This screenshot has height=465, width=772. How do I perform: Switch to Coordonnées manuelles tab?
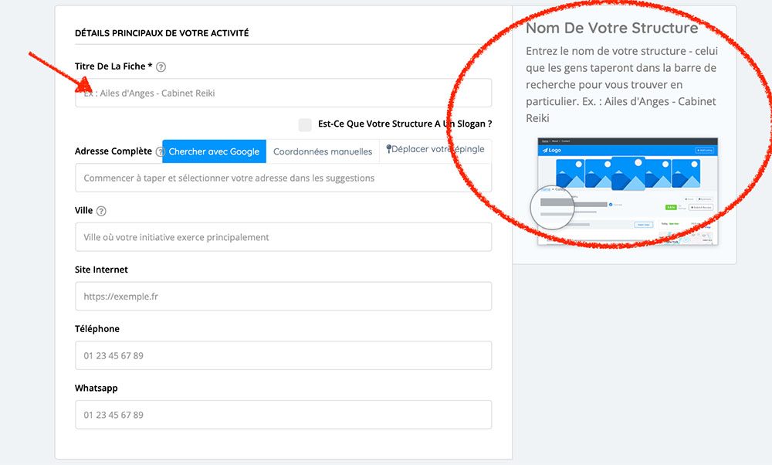click(x=323, y=151)
